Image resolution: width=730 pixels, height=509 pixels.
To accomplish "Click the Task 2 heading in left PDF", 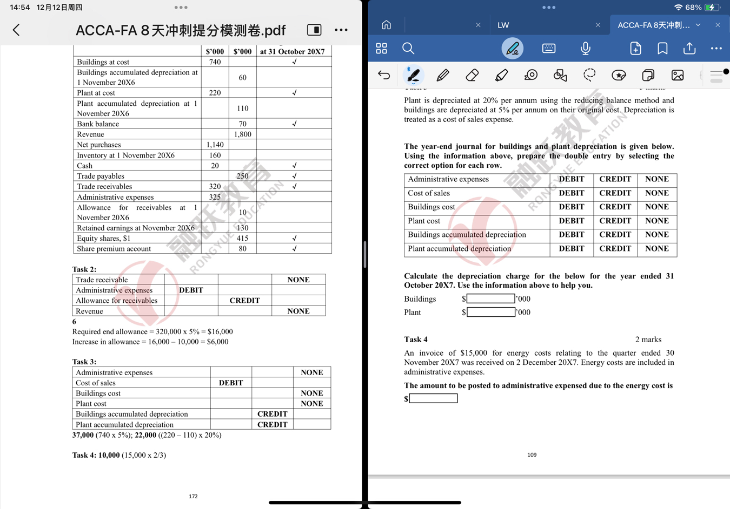I will coord(84,269).
